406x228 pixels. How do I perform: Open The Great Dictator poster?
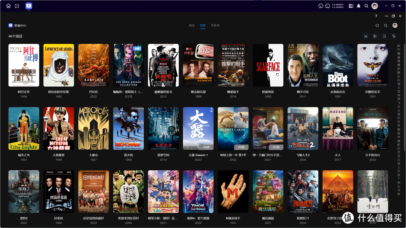click(x=59, y=128)
